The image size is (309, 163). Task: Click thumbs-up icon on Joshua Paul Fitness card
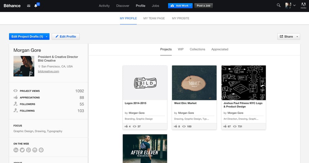[x=225, y=126]
